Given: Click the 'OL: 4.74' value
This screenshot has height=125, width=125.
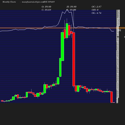Looking at the screenshot, I should pyautogui.click(x=96, y=13).
